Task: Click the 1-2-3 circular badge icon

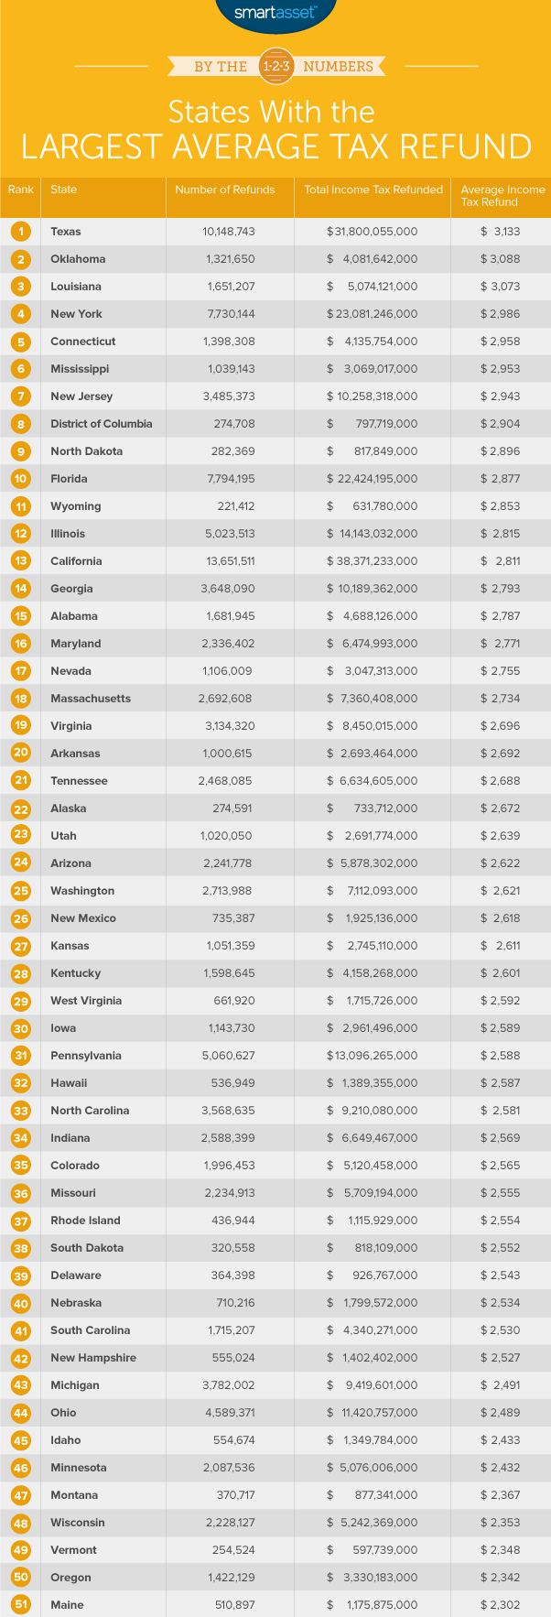Action: [x=276, y=66]
